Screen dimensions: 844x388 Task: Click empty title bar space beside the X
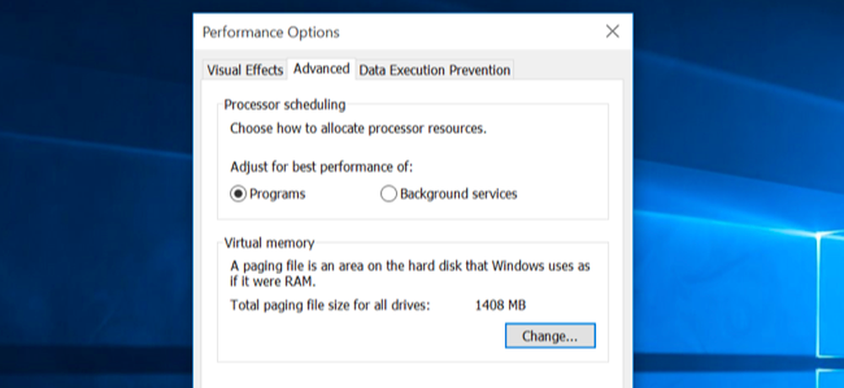[468, 32]
